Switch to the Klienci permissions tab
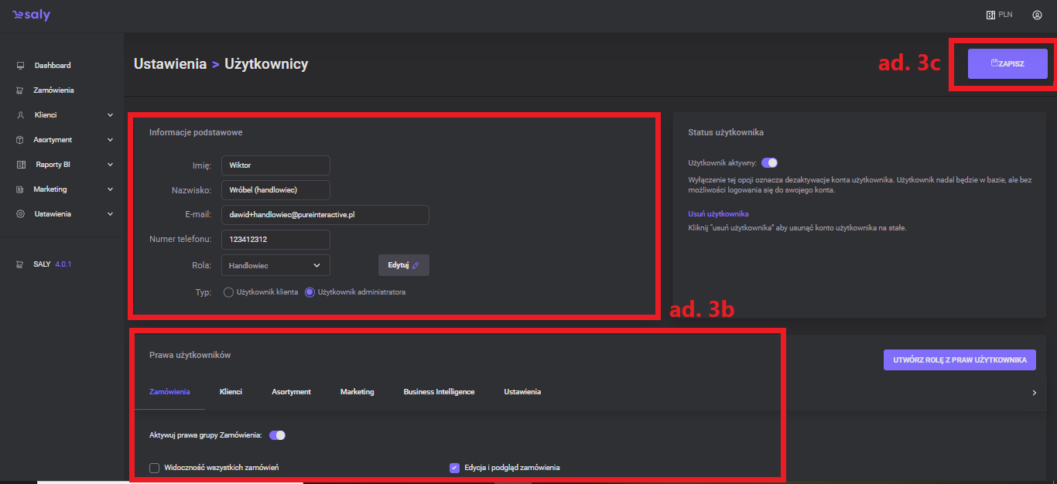The height and width of the screenshot is (484, 1057). pyautogui.click(x=231, y=392)
